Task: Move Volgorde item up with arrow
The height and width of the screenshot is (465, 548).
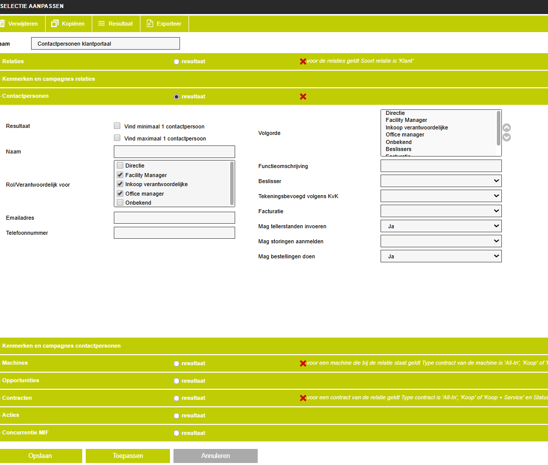Action: tap(506, 128)
